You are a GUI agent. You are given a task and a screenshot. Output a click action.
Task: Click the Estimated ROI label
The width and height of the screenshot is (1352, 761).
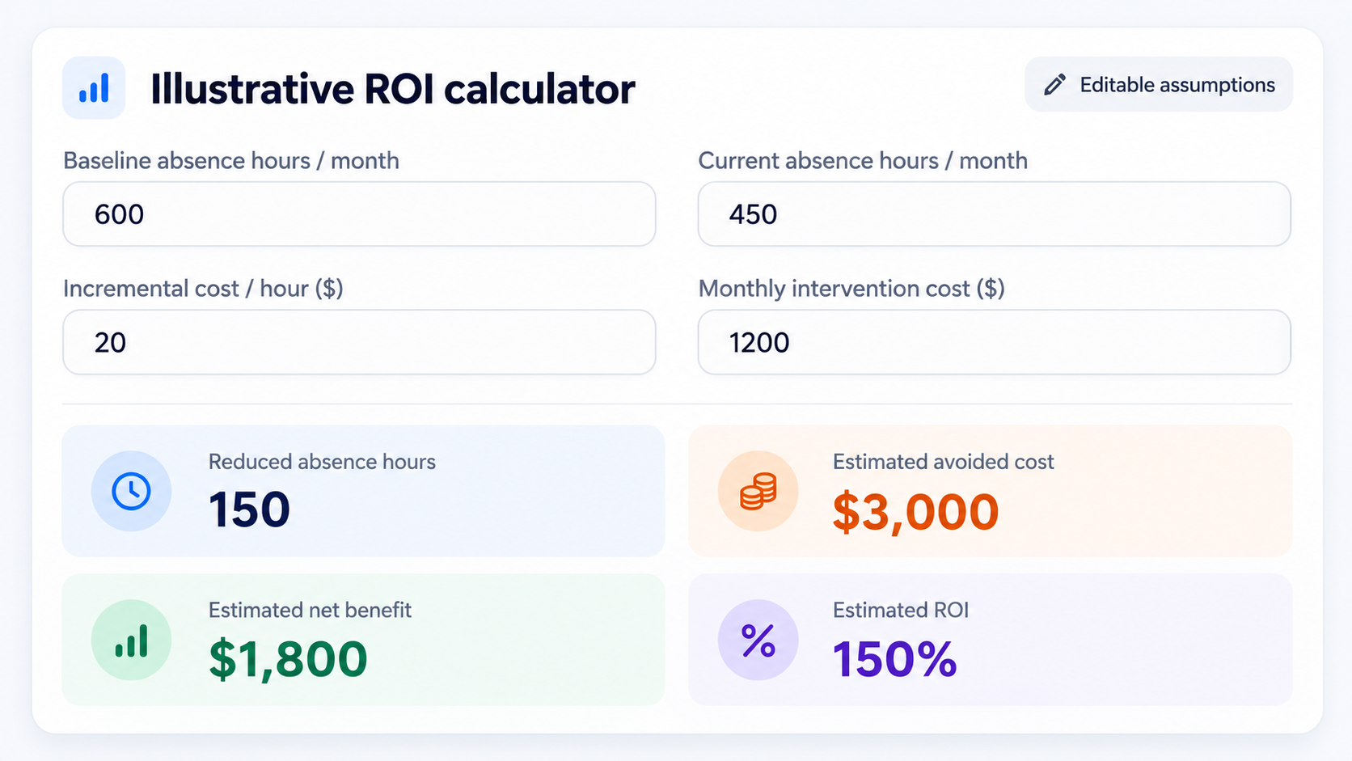(x=901, y=610)
